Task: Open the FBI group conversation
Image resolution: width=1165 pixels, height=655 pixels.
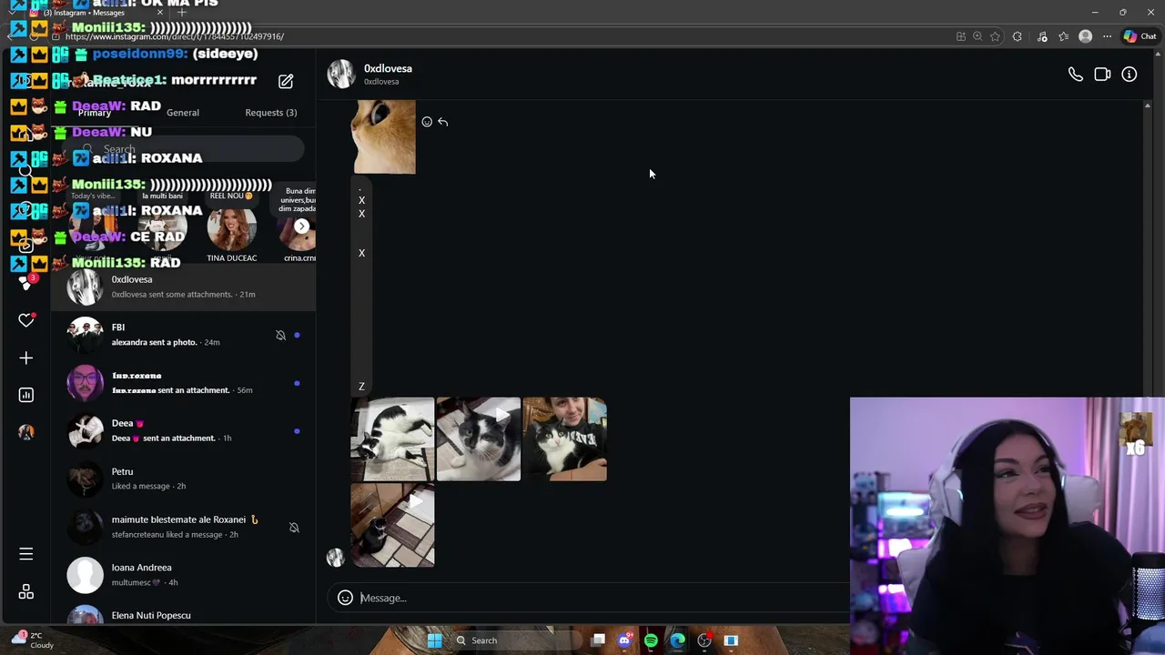Action: 183,335
